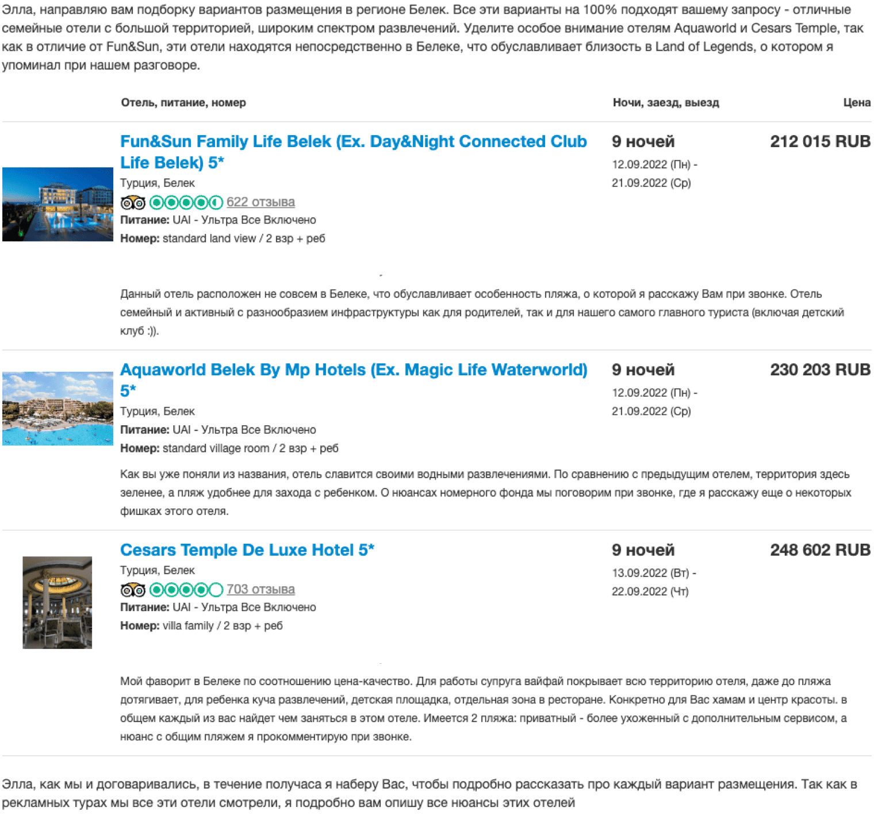Click the 212 015 RUB price
The width and height of the screenshot is (874, 815).
point(820,141)
